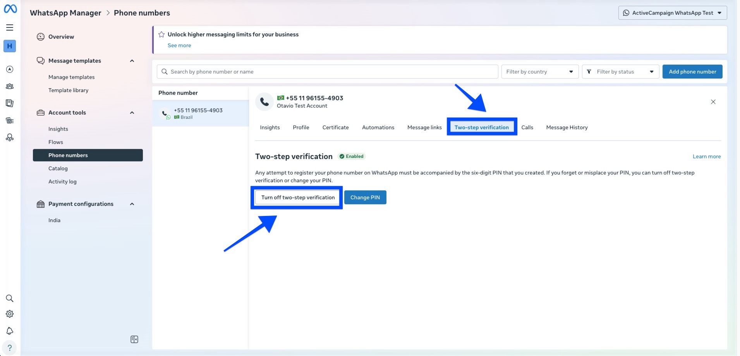Collapse the Payment configurations section
This screenshot has height=356, width=740.
coord(132,204)
